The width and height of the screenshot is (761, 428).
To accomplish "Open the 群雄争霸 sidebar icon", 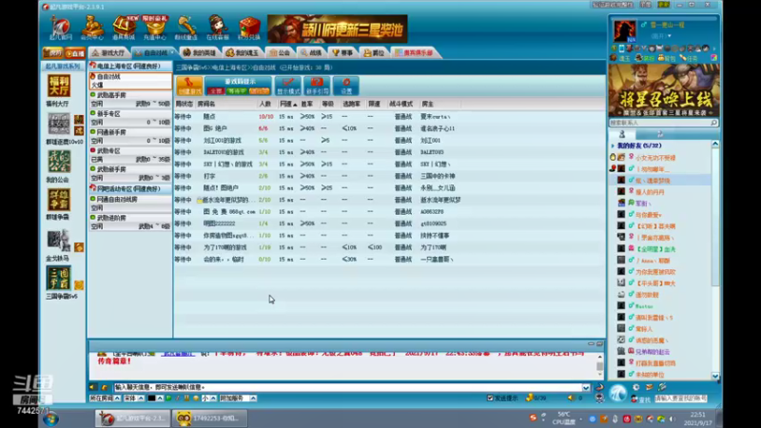I will [x=59, y=200].
